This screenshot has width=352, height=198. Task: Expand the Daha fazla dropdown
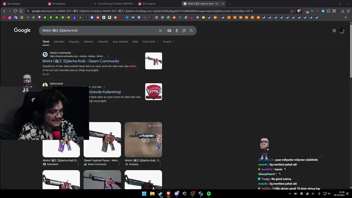(150, 42)
